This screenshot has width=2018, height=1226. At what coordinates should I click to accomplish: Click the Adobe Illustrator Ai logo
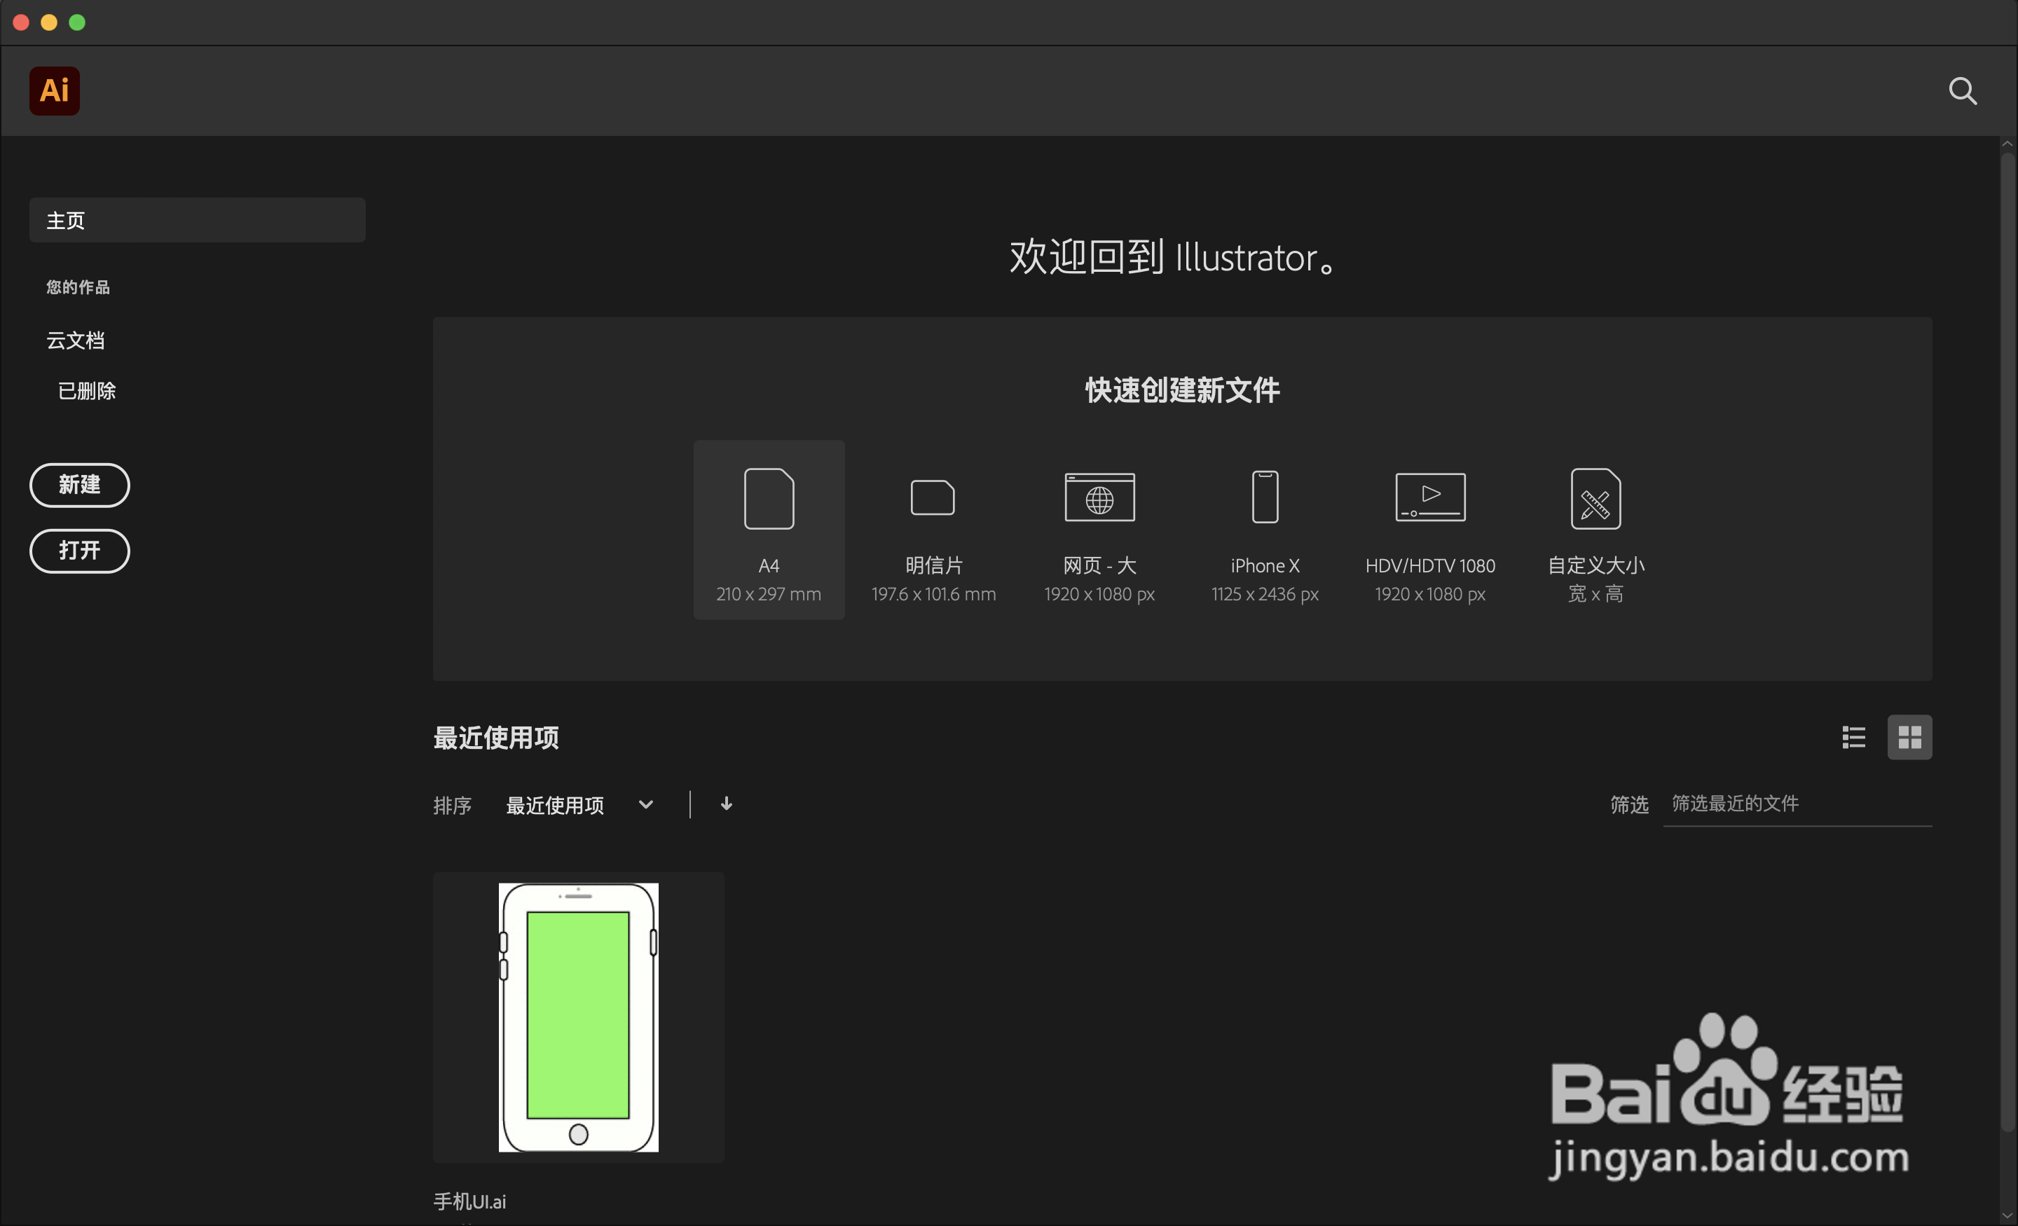click(54, 91)
